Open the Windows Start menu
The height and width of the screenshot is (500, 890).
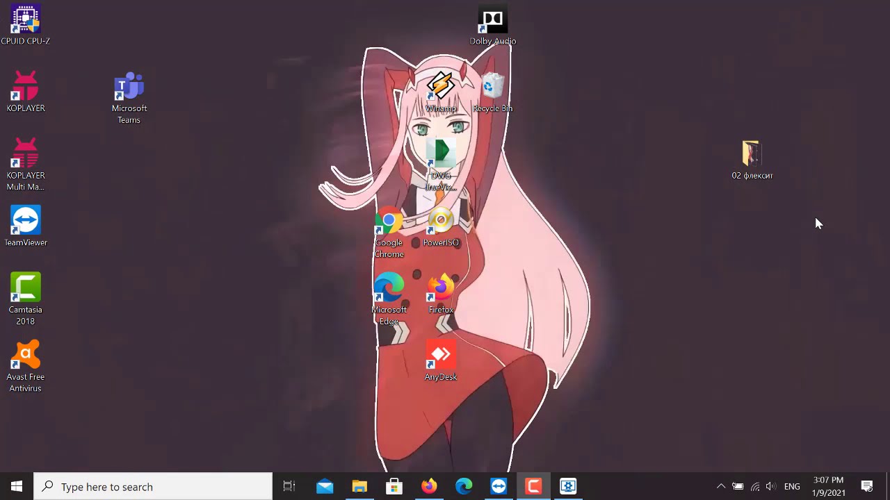point(17,486)
